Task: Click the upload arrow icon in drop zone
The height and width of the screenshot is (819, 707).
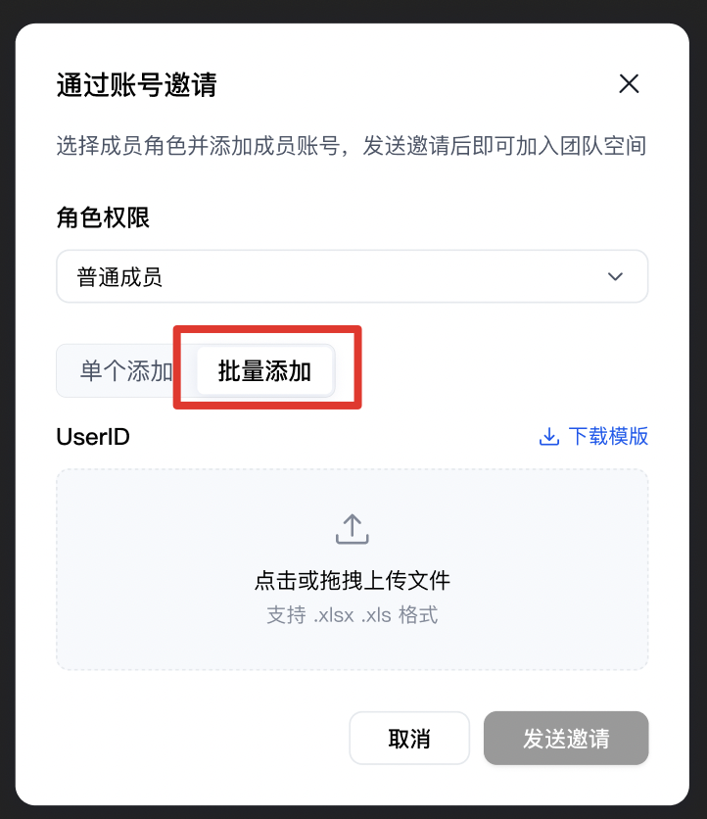Action: tap(352, 529)
